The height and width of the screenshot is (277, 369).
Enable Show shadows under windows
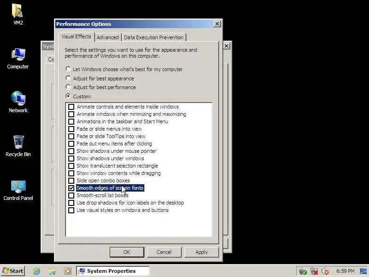pos(71,158)
